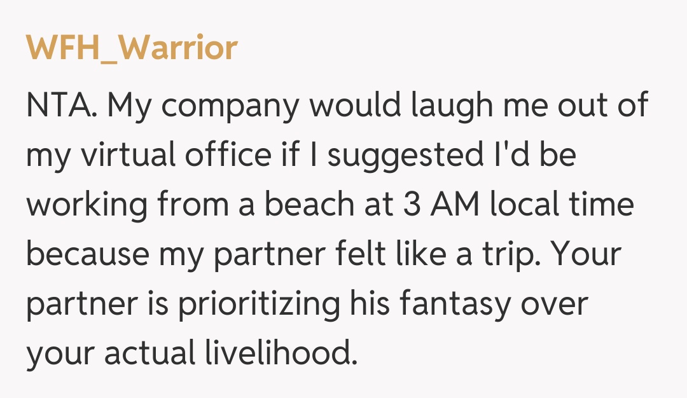The width and height of the screenshot is (687, 398).
Task: Click the word "prioritizing"
Action: [259, 305]
